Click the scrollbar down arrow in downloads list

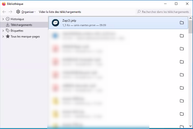click(191, 126)
